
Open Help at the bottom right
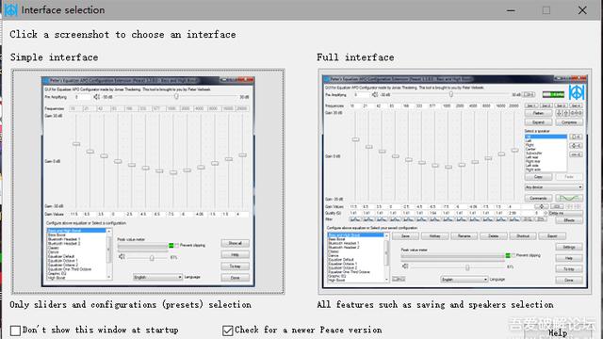pos(558,332)
